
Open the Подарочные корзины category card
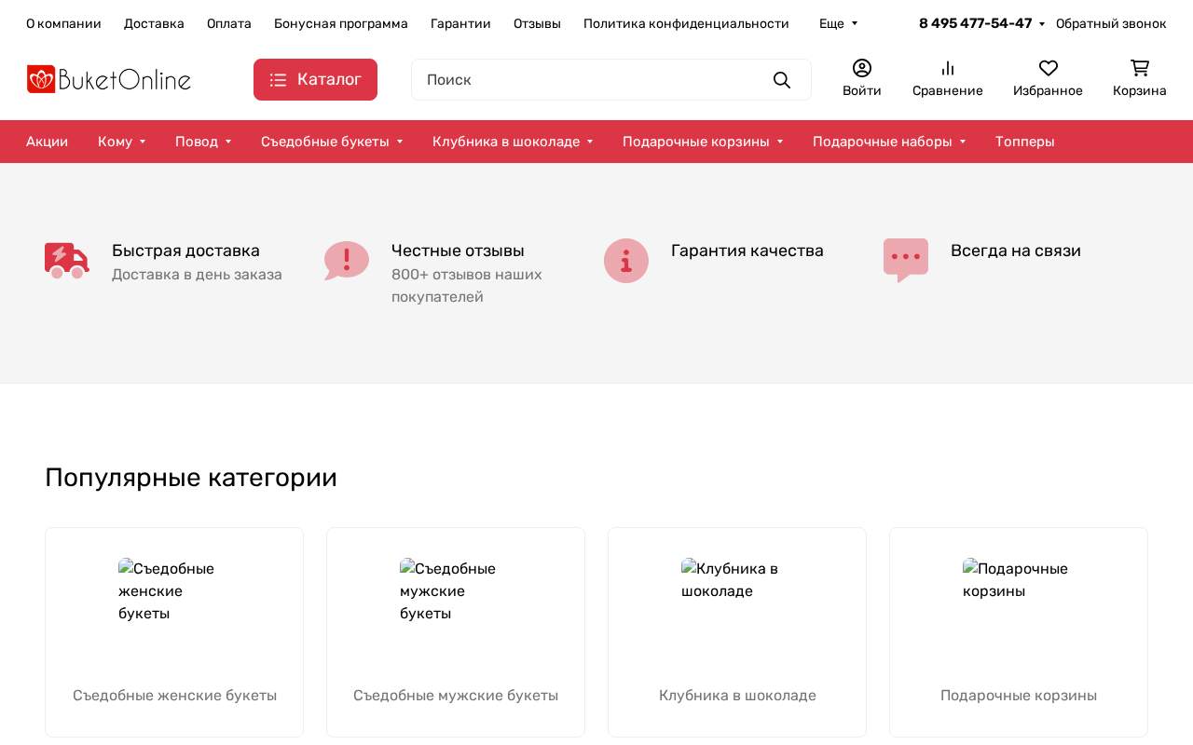point(1019,632)
